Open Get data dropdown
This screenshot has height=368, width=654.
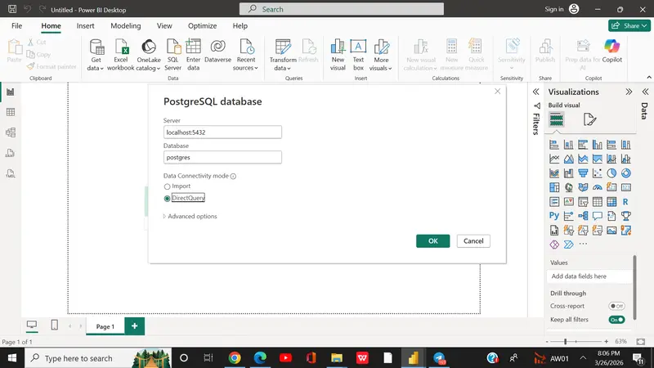coord(96,55)
